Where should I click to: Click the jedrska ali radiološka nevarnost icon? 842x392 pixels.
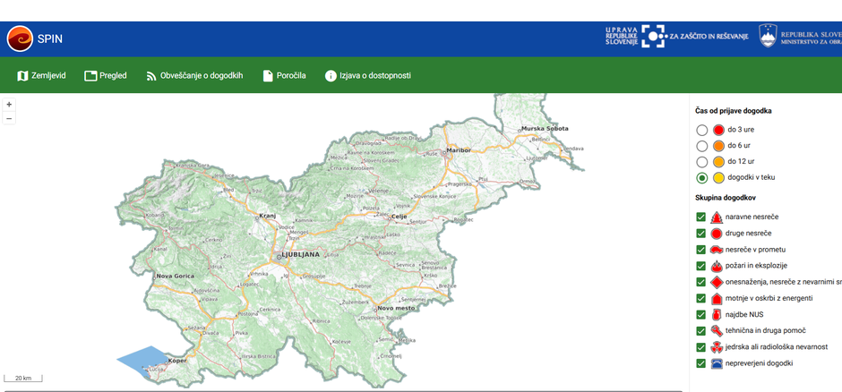coord(717,347)
